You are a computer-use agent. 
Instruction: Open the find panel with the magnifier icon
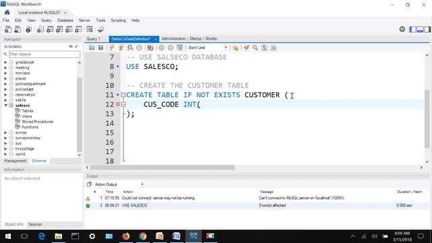click(x=255, y=48)
